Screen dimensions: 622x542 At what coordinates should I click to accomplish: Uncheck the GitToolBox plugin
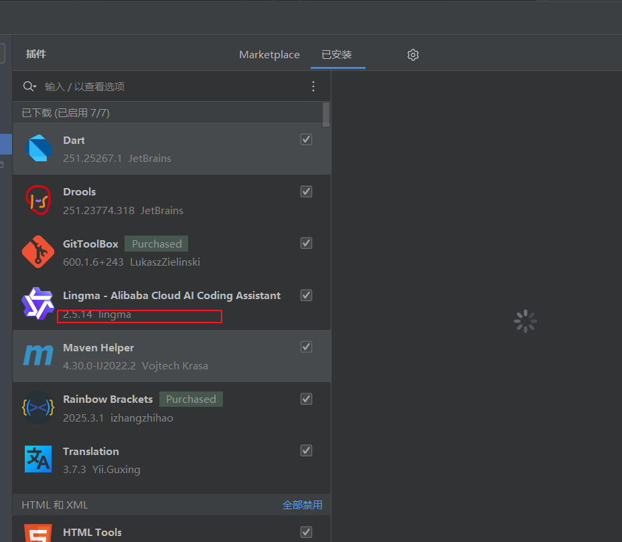pos(306,243)
